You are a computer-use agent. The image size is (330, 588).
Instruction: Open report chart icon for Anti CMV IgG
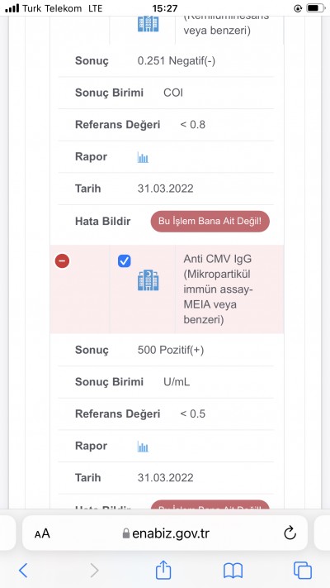coord(143,447)
